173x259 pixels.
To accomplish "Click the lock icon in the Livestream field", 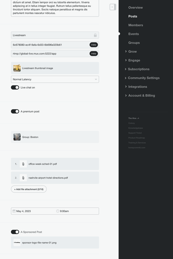I will coord(95,35).
